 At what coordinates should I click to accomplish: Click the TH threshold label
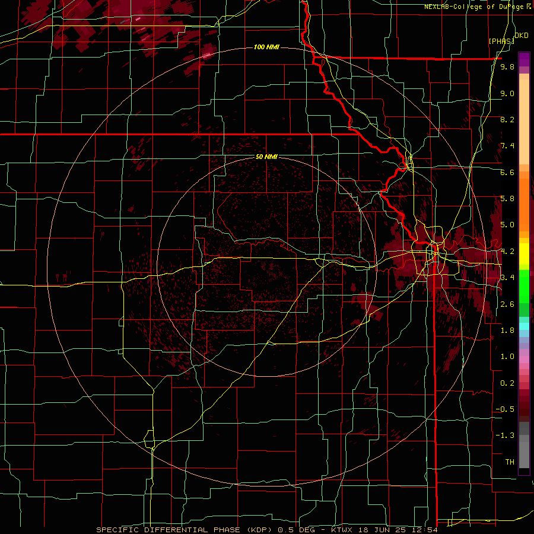510,462
